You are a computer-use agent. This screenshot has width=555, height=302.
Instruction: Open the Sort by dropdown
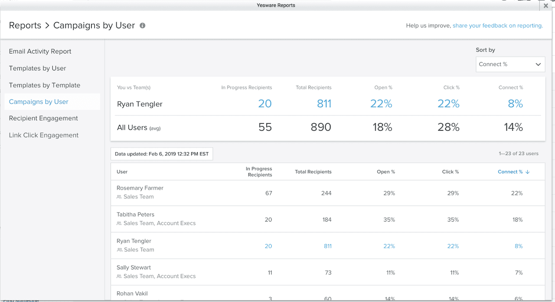coord(510,64)
